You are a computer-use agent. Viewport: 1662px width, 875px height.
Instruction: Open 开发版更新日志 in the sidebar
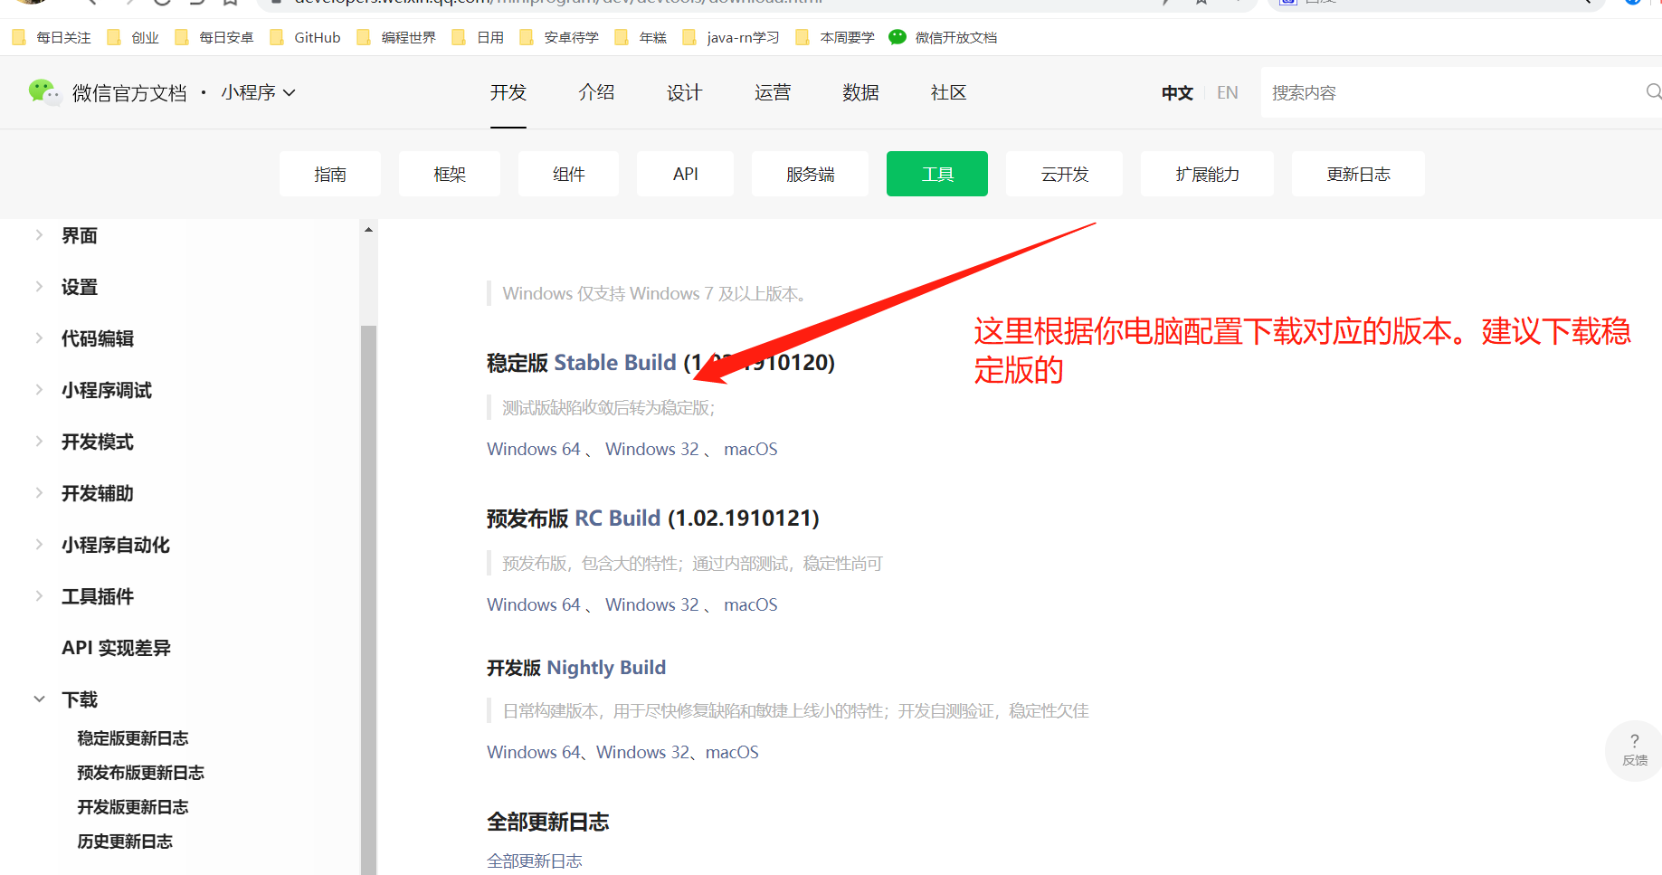click(x=133, y=807)
